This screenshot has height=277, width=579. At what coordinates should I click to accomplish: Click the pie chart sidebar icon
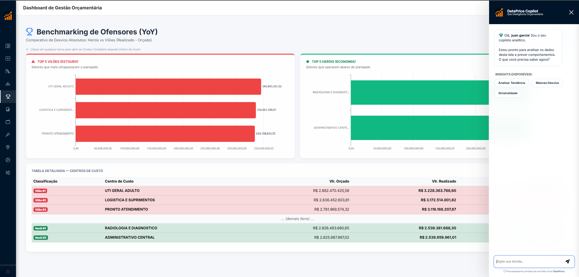coord(8,160)
